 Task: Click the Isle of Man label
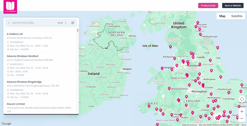(150, 46)
